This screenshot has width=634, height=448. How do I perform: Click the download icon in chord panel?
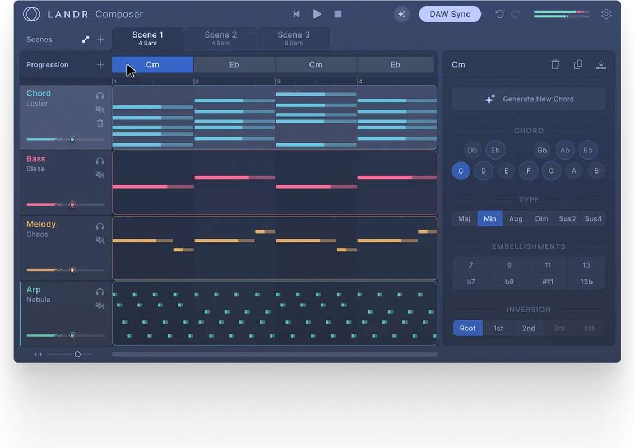tap(601, 65)
